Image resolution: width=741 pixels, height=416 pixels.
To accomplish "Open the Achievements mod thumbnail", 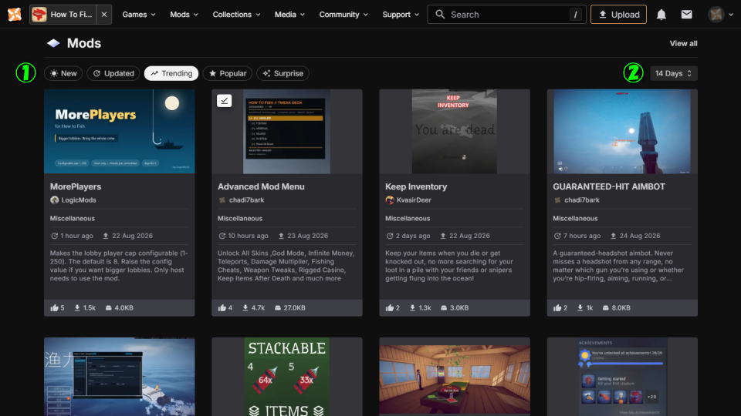I will tap(622, 377).
